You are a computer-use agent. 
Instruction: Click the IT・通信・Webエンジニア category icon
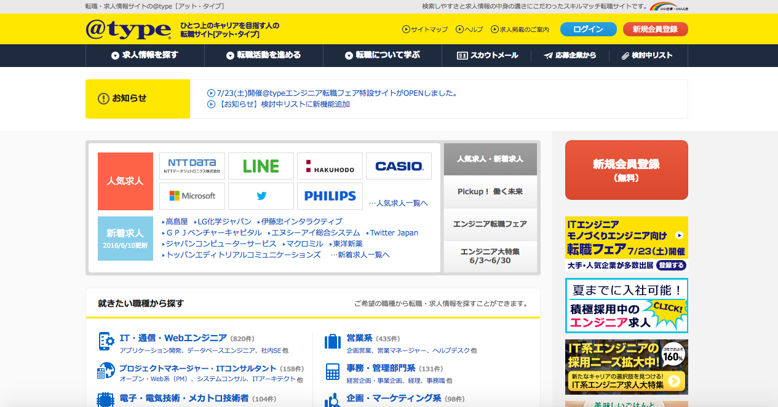tap(106, 341)
